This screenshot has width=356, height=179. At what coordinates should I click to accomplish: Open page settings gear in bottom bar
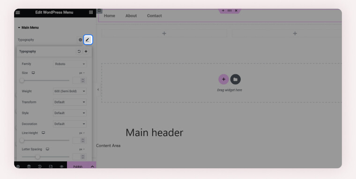[18, 166]
